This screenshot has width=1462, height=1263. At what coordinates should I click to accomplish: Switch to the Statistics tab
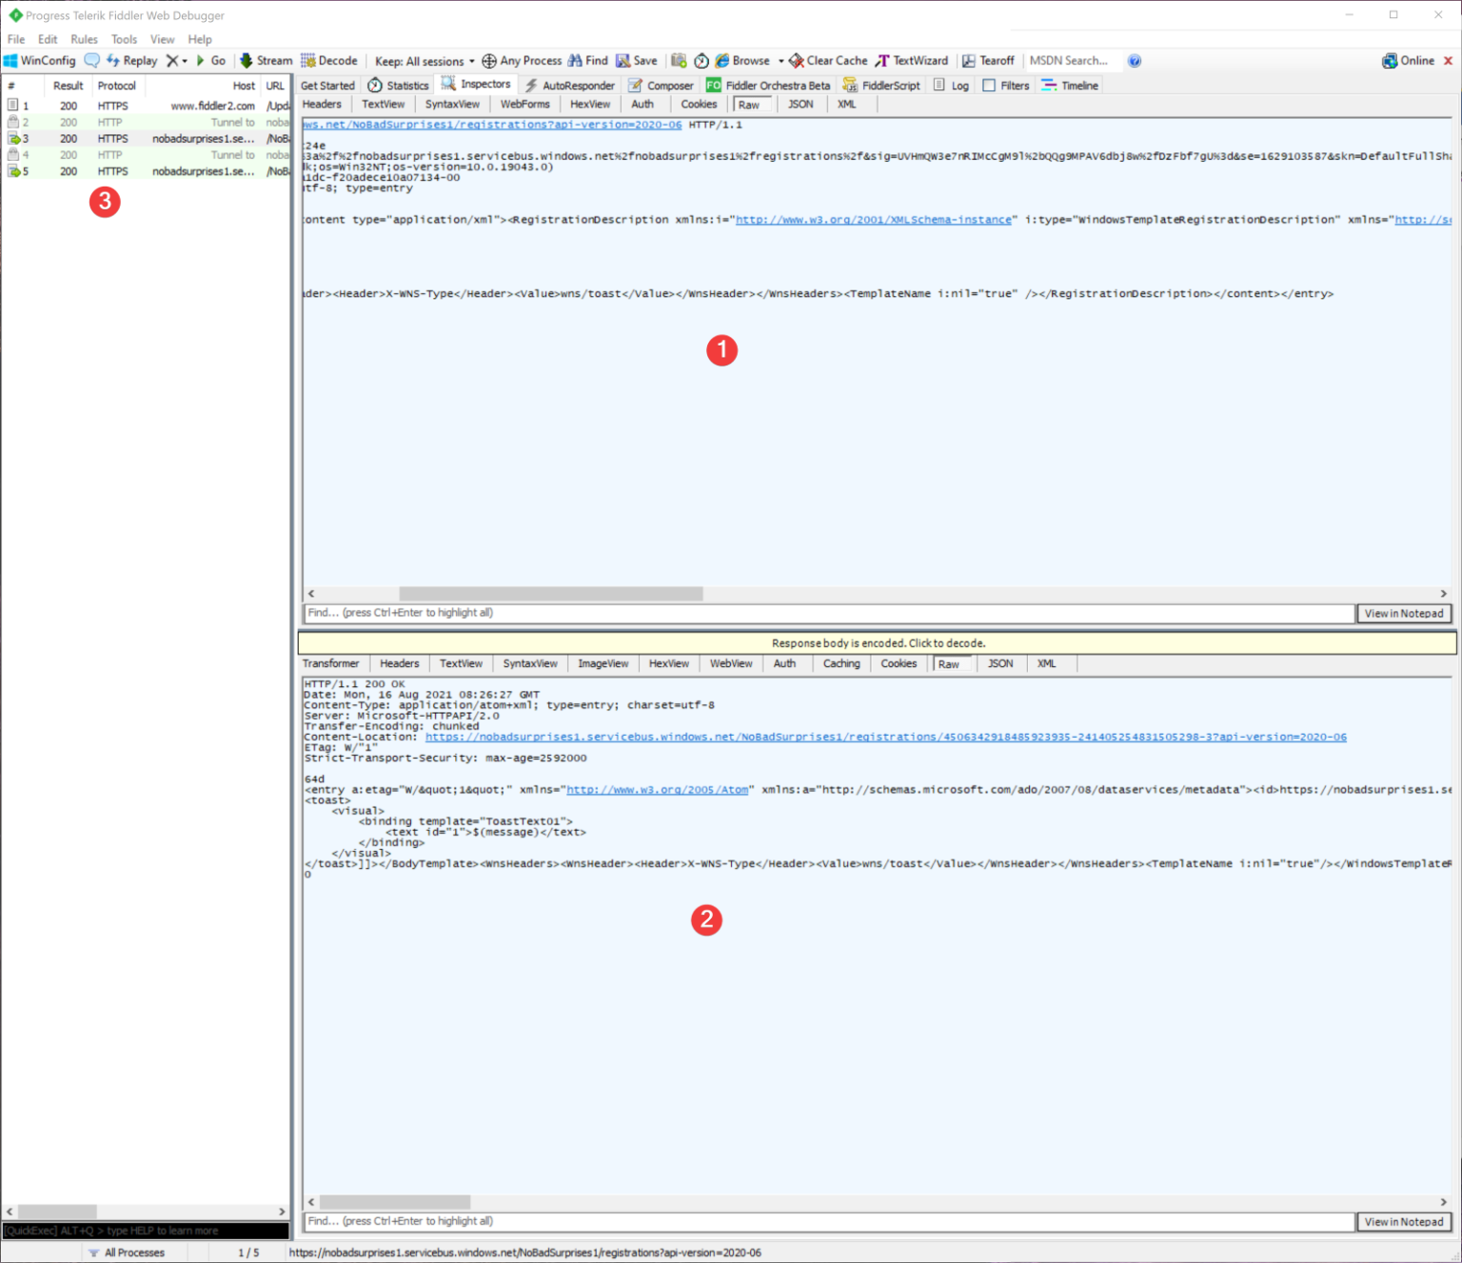coord(398,85)
